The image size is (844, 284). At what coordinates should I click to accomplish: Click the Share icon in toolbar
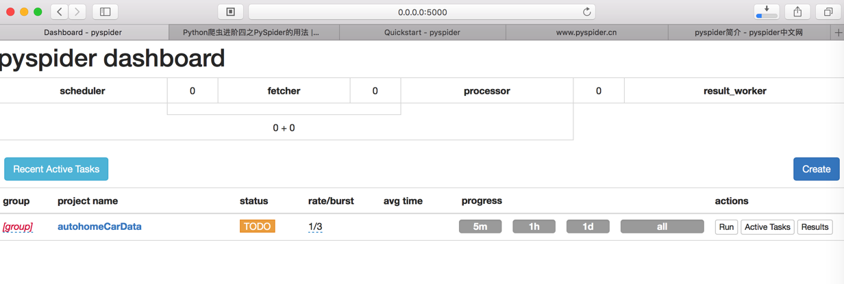[797, 12]
